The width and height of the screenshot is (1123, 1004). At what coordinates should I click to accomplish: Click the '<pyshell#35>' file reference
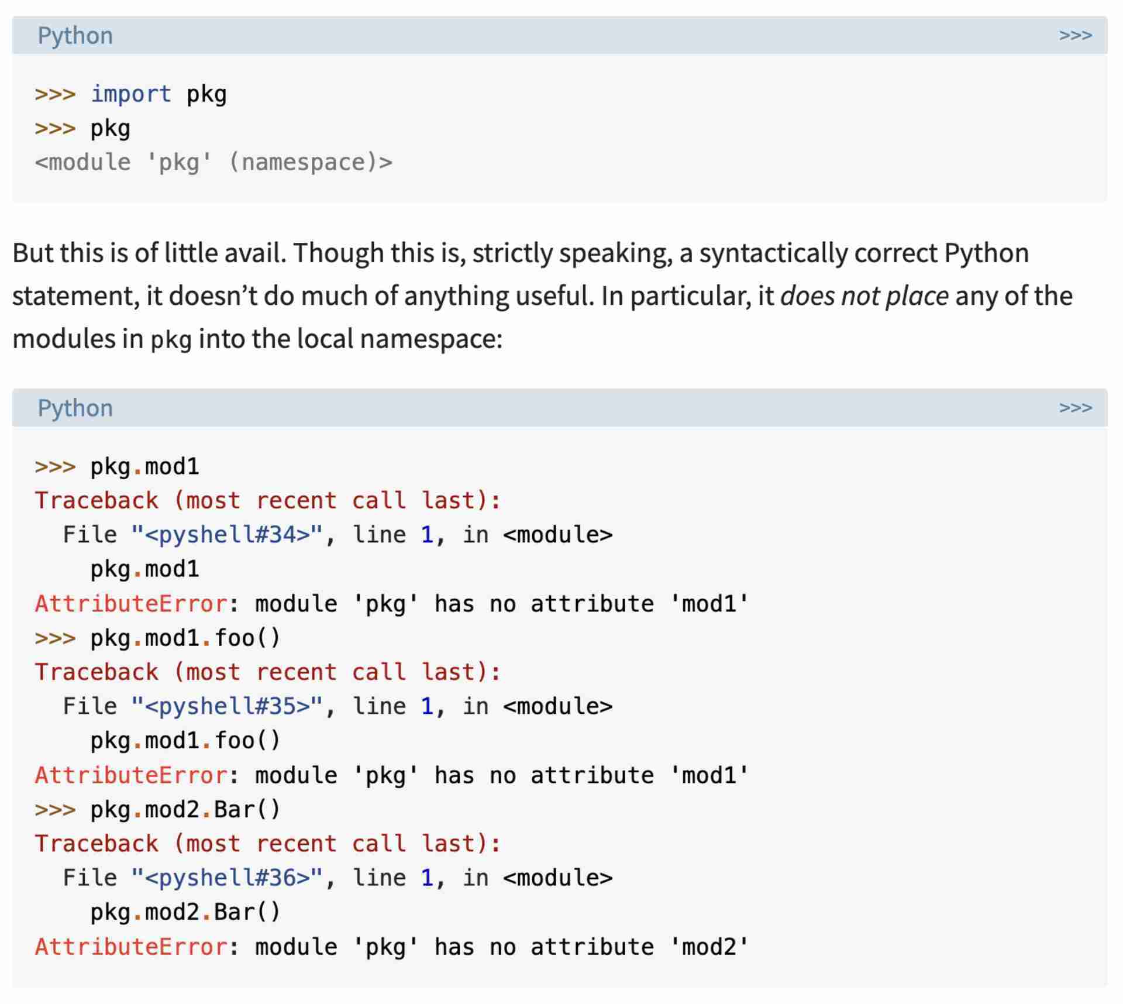pos(227,706)
